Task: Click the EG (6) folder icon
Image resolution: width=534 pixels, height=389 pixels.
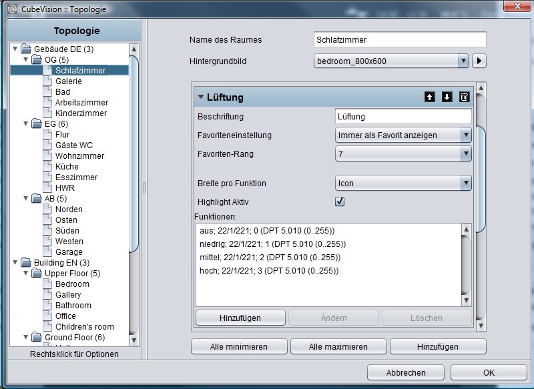Action: 37,123
